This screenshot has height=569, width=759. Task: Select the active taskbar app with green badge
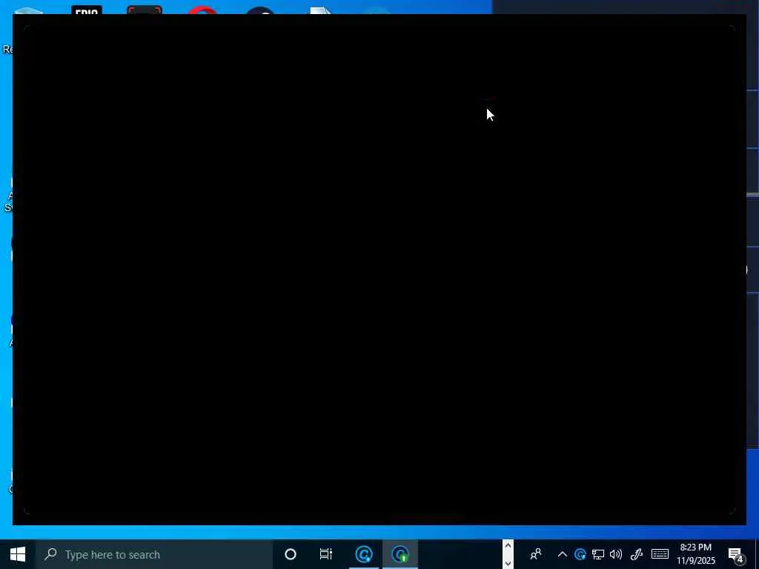[400, 554]
